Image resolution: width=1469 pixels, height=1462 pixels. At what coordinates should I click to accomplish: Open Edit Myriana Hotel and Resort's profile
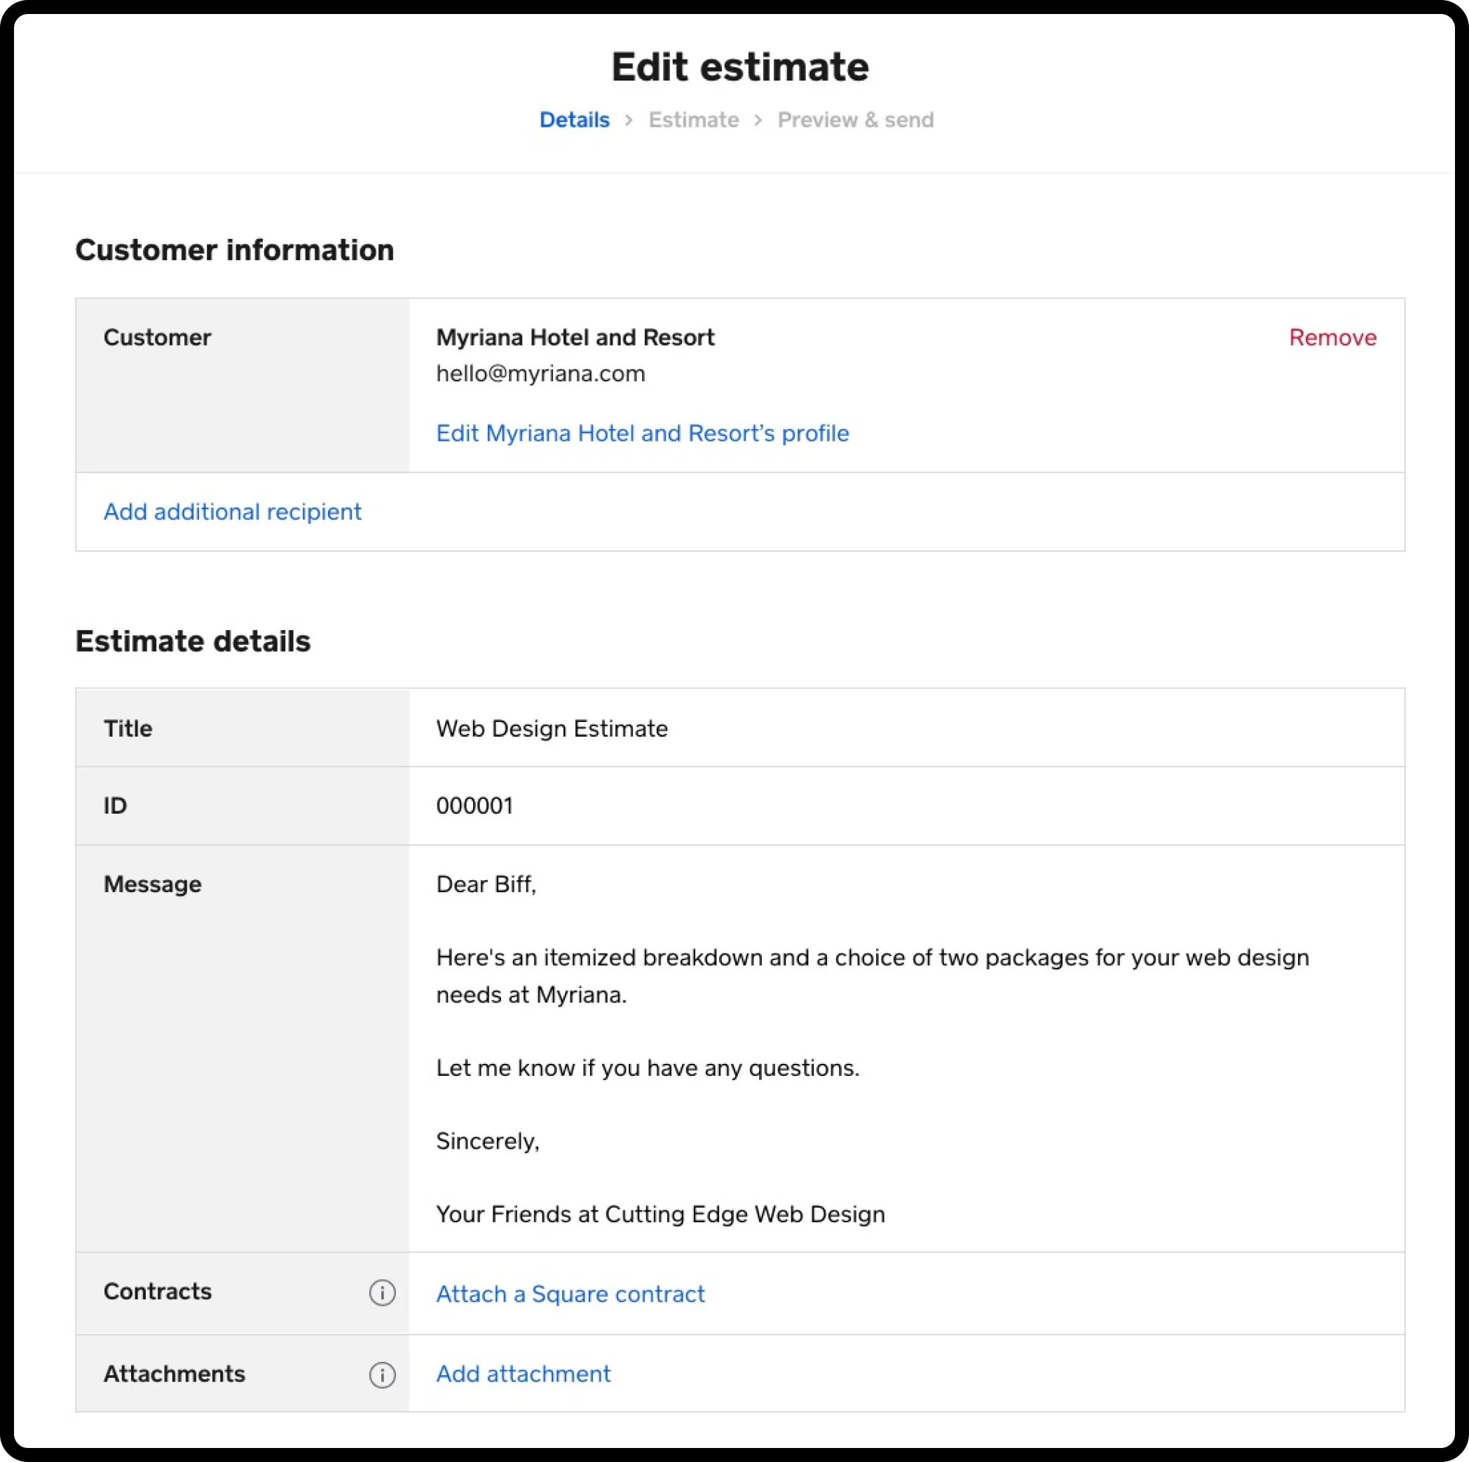point(643,432)
